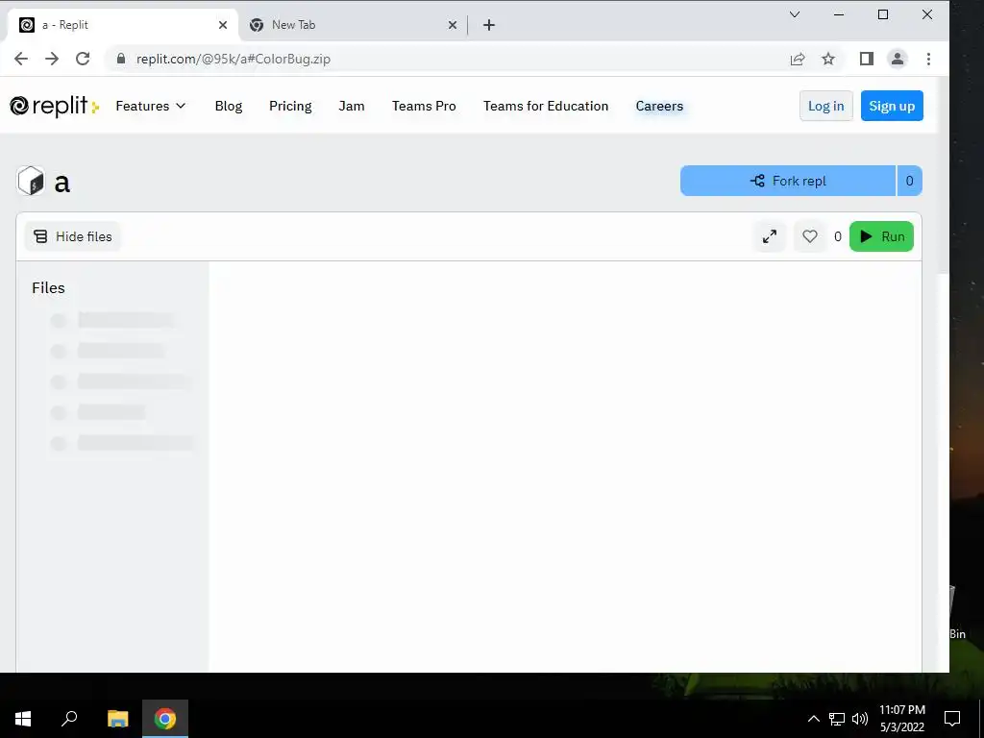This screenshot has width=984, height=738.
Task: Click the Files panel heading
Action: point(48,288)
